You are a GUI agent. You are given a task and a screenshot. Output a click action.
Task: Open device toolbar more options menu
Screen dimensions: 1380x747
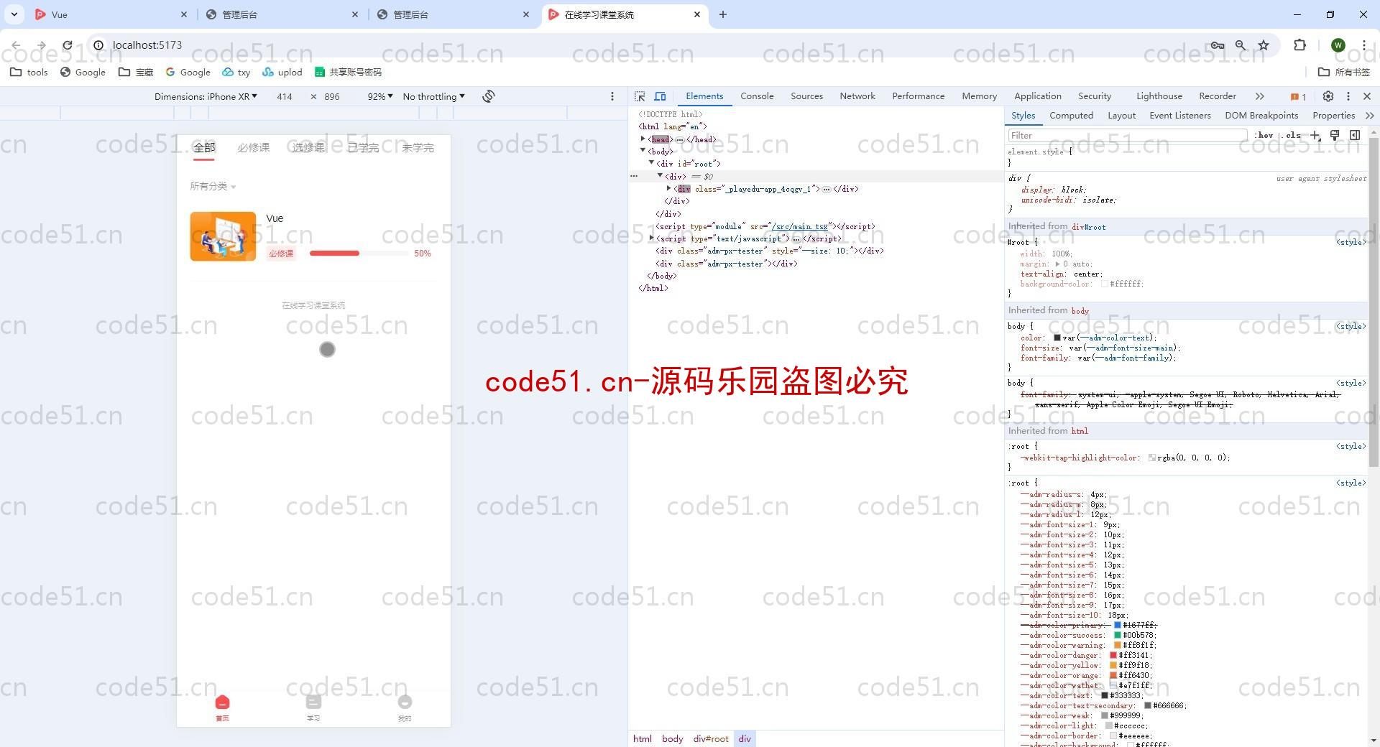[x=612, y=96]
